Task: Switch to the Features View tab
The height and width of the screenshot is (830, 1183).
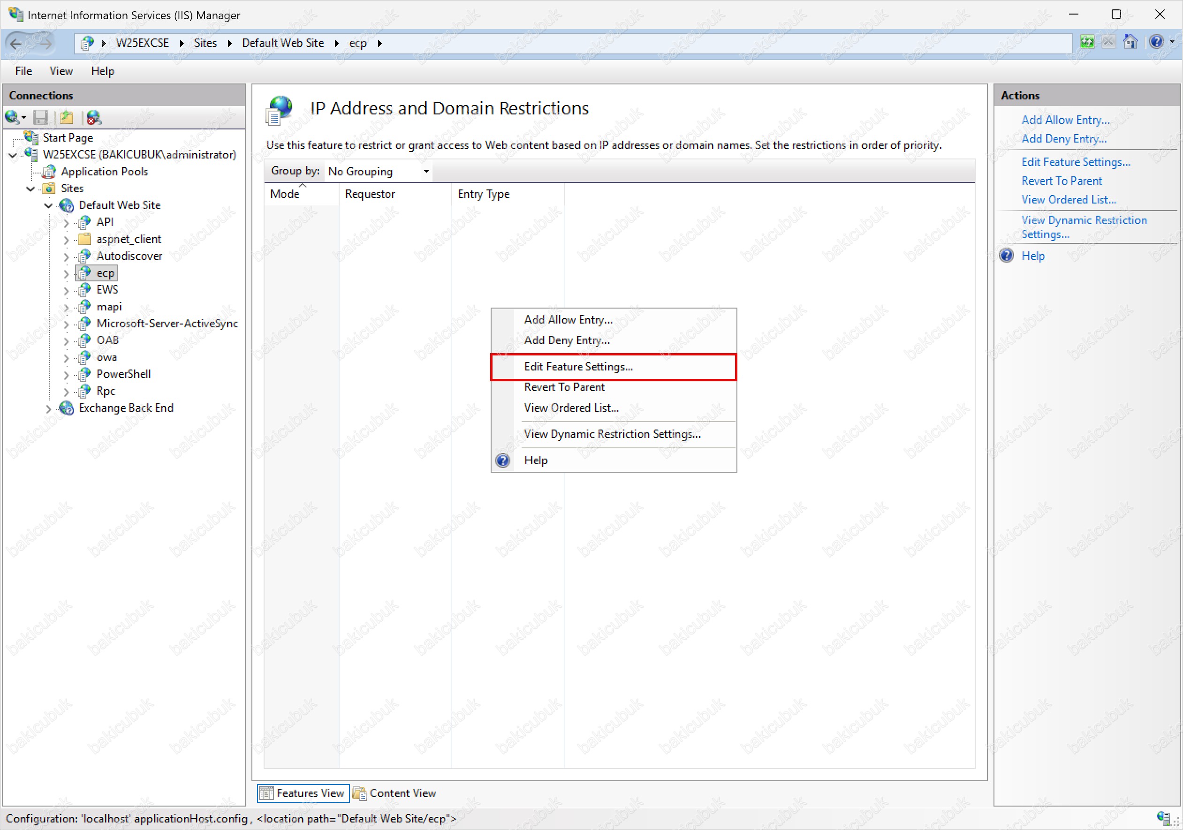Action: click(x=303, y=793)
